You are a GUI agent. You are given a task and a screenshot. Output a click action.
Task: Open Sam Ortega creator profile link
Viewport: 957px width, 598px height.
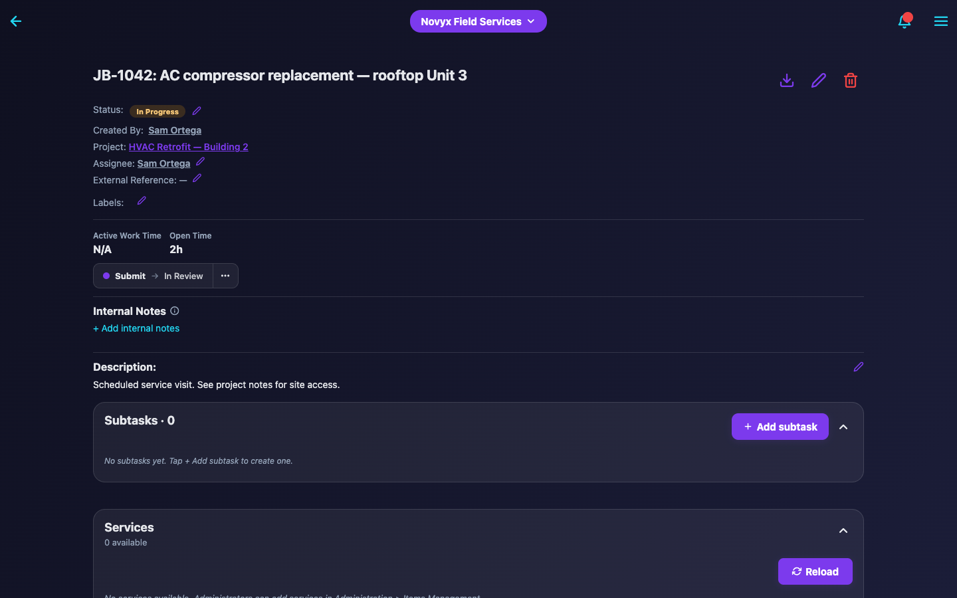pyautogui.click(x=175, y=130)
